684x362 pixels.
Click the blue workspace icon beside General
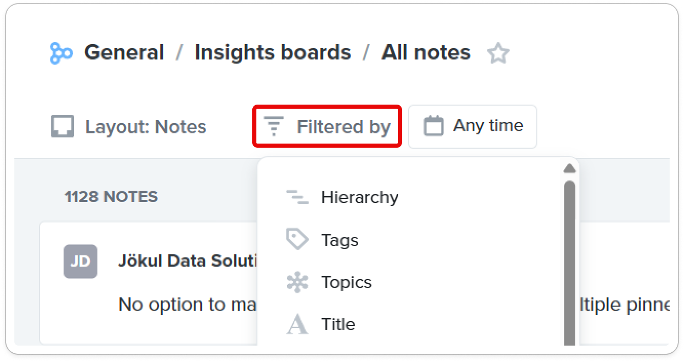point(61,53)
